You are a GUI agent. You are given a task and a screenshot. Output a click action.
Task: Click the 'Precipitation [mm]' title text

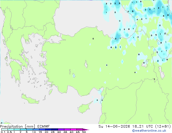coord(18,126)
